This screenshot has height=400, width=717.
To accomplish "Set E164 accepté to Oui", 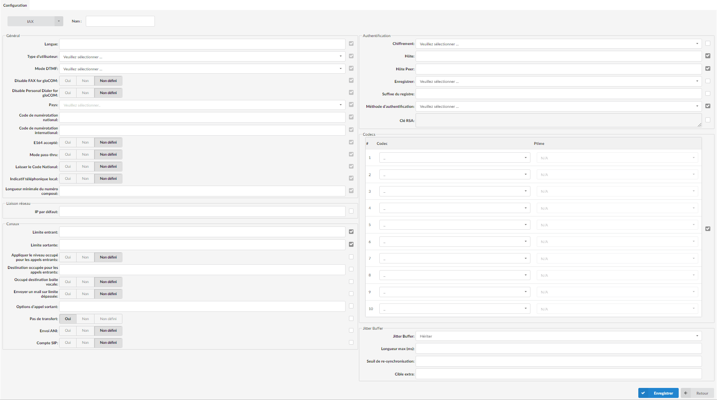I will pos(68,142).
